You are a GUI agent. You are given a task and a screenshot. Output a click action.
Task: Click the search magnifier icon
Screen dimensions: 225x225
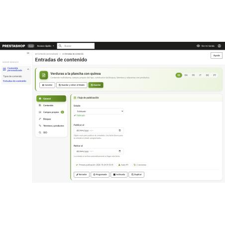pyautogui.click(x=60, y=46)
